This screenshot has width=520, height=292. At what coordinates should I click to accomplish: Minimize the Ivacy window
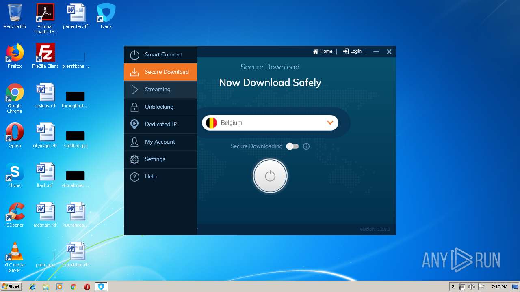(x=376, y=52)
